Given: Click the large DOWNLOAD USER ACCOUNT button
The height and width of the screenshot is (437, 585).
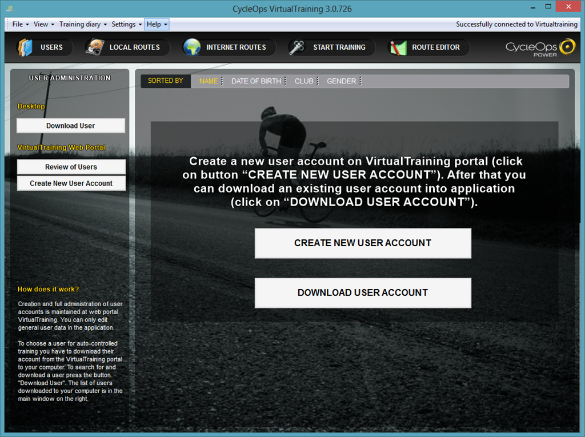Looking at the screenshot, I should pos(363,292).
